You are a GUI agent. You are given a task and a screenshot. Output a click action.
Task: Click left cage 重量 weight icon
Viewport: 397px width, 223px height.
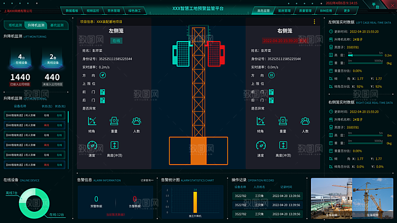tap(114, 121)
